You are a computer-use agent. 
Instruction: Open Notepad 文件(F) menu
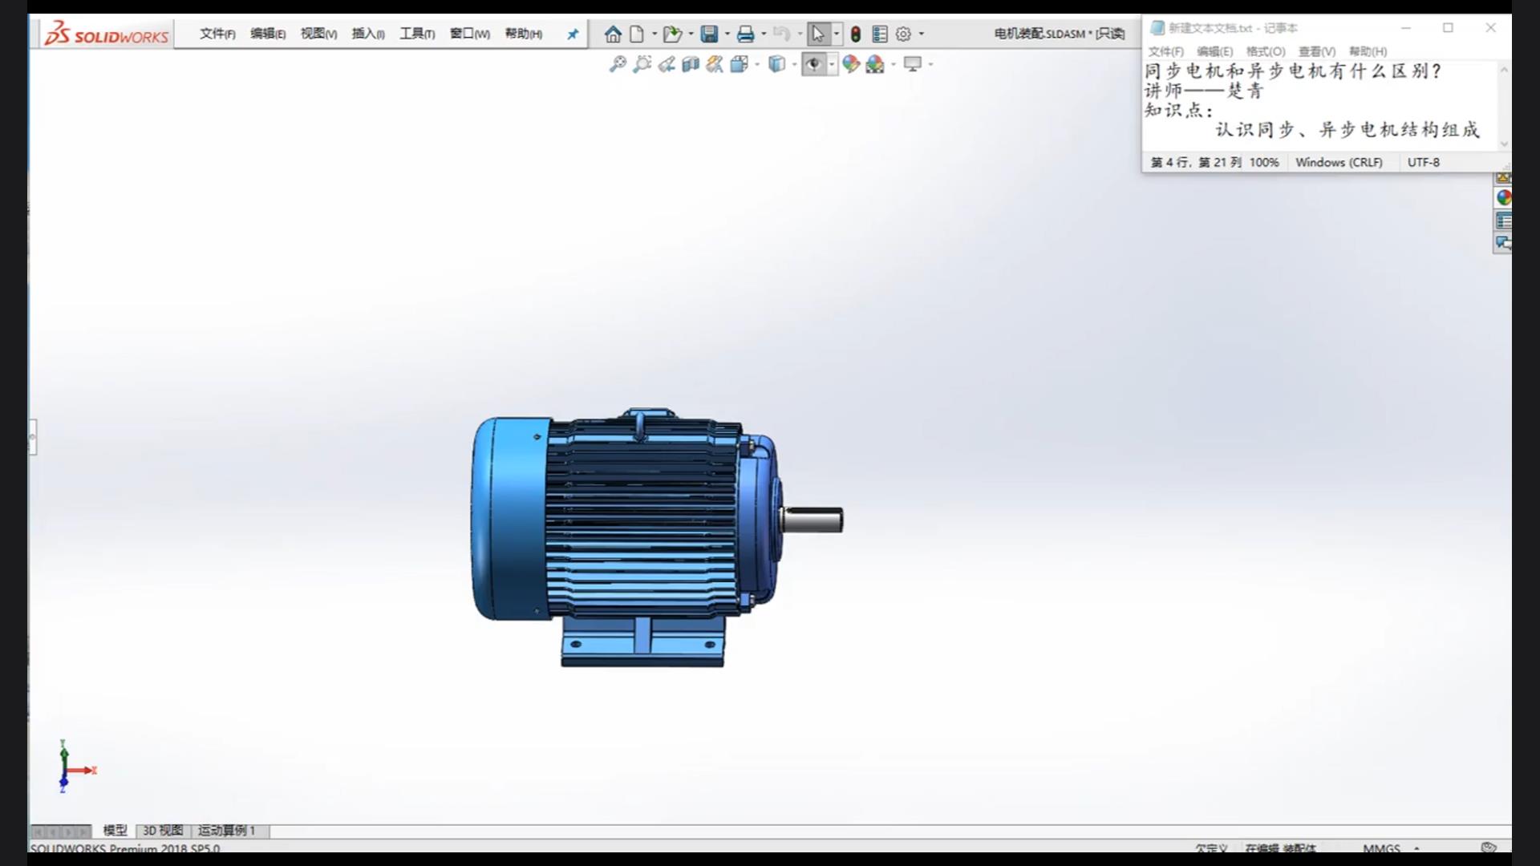(x=1165, y=51)
